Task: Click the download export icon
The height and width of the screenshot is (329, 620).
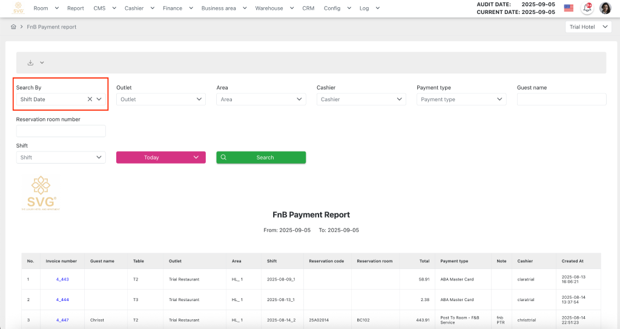Action: pos(30,62)
